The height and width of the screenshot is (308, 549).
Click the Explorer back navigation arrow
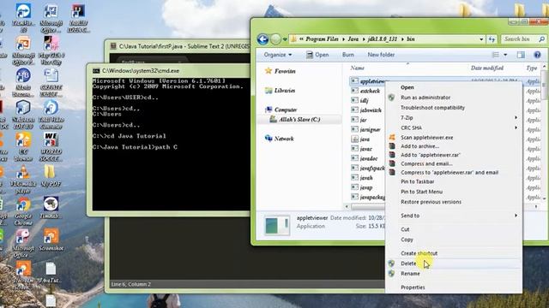262,39
